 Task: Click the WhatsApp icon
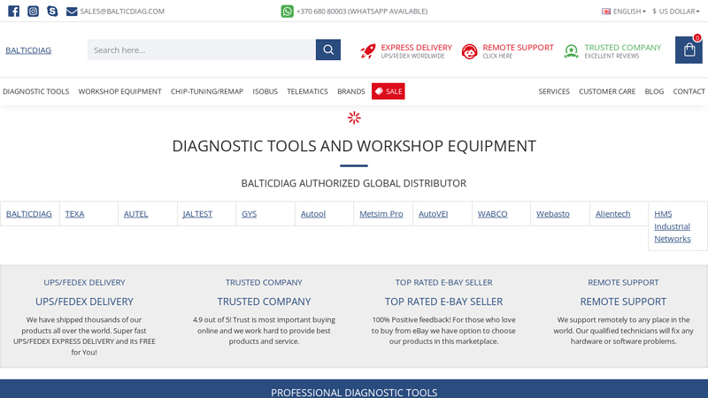[x=287, y=11]
